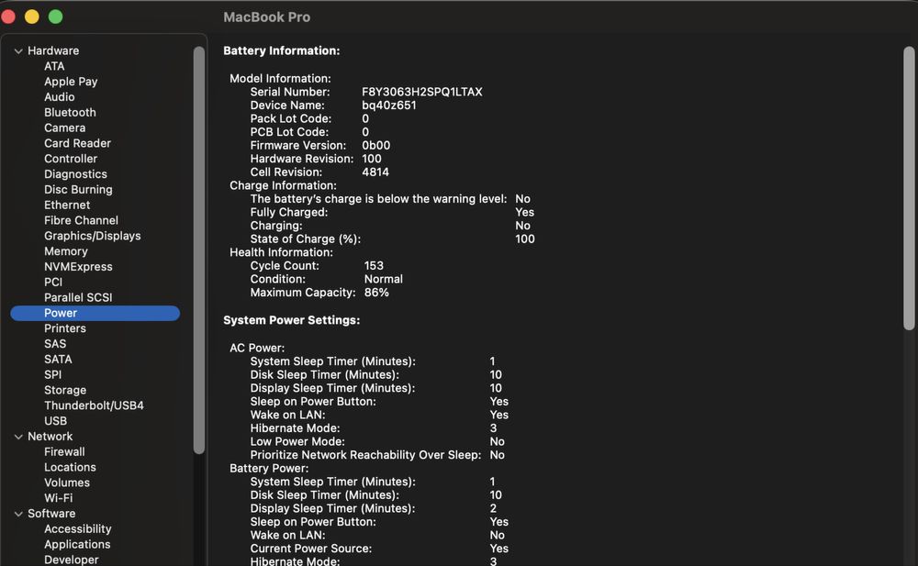
Task: Click the battery serial number value
Action: pyautogui.click(x=421, y=93)
